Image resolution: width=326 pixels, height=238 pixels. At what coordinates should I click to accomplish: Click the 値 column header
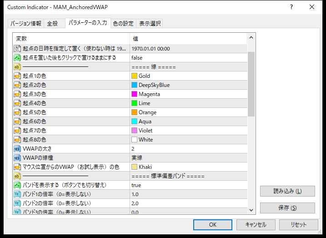(189, 39)
